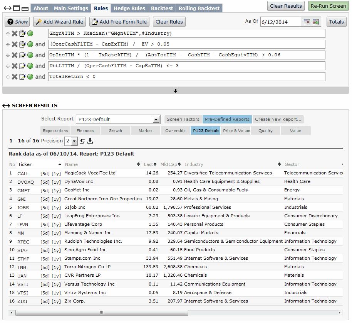Screen dimensions: 352x323
Task: Grab move handle of OpIncTTM rule
Action: click(x=8, y=55)
